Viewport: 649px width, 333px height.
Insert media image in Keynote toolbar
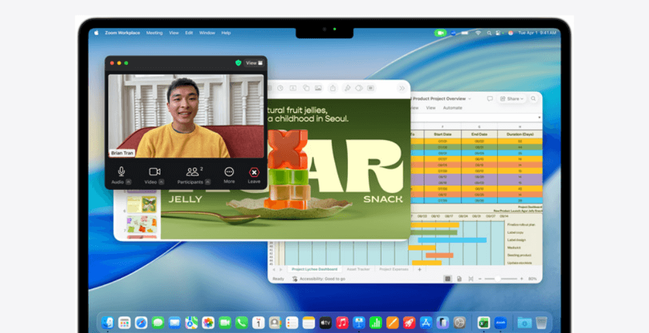coord(318,88)
